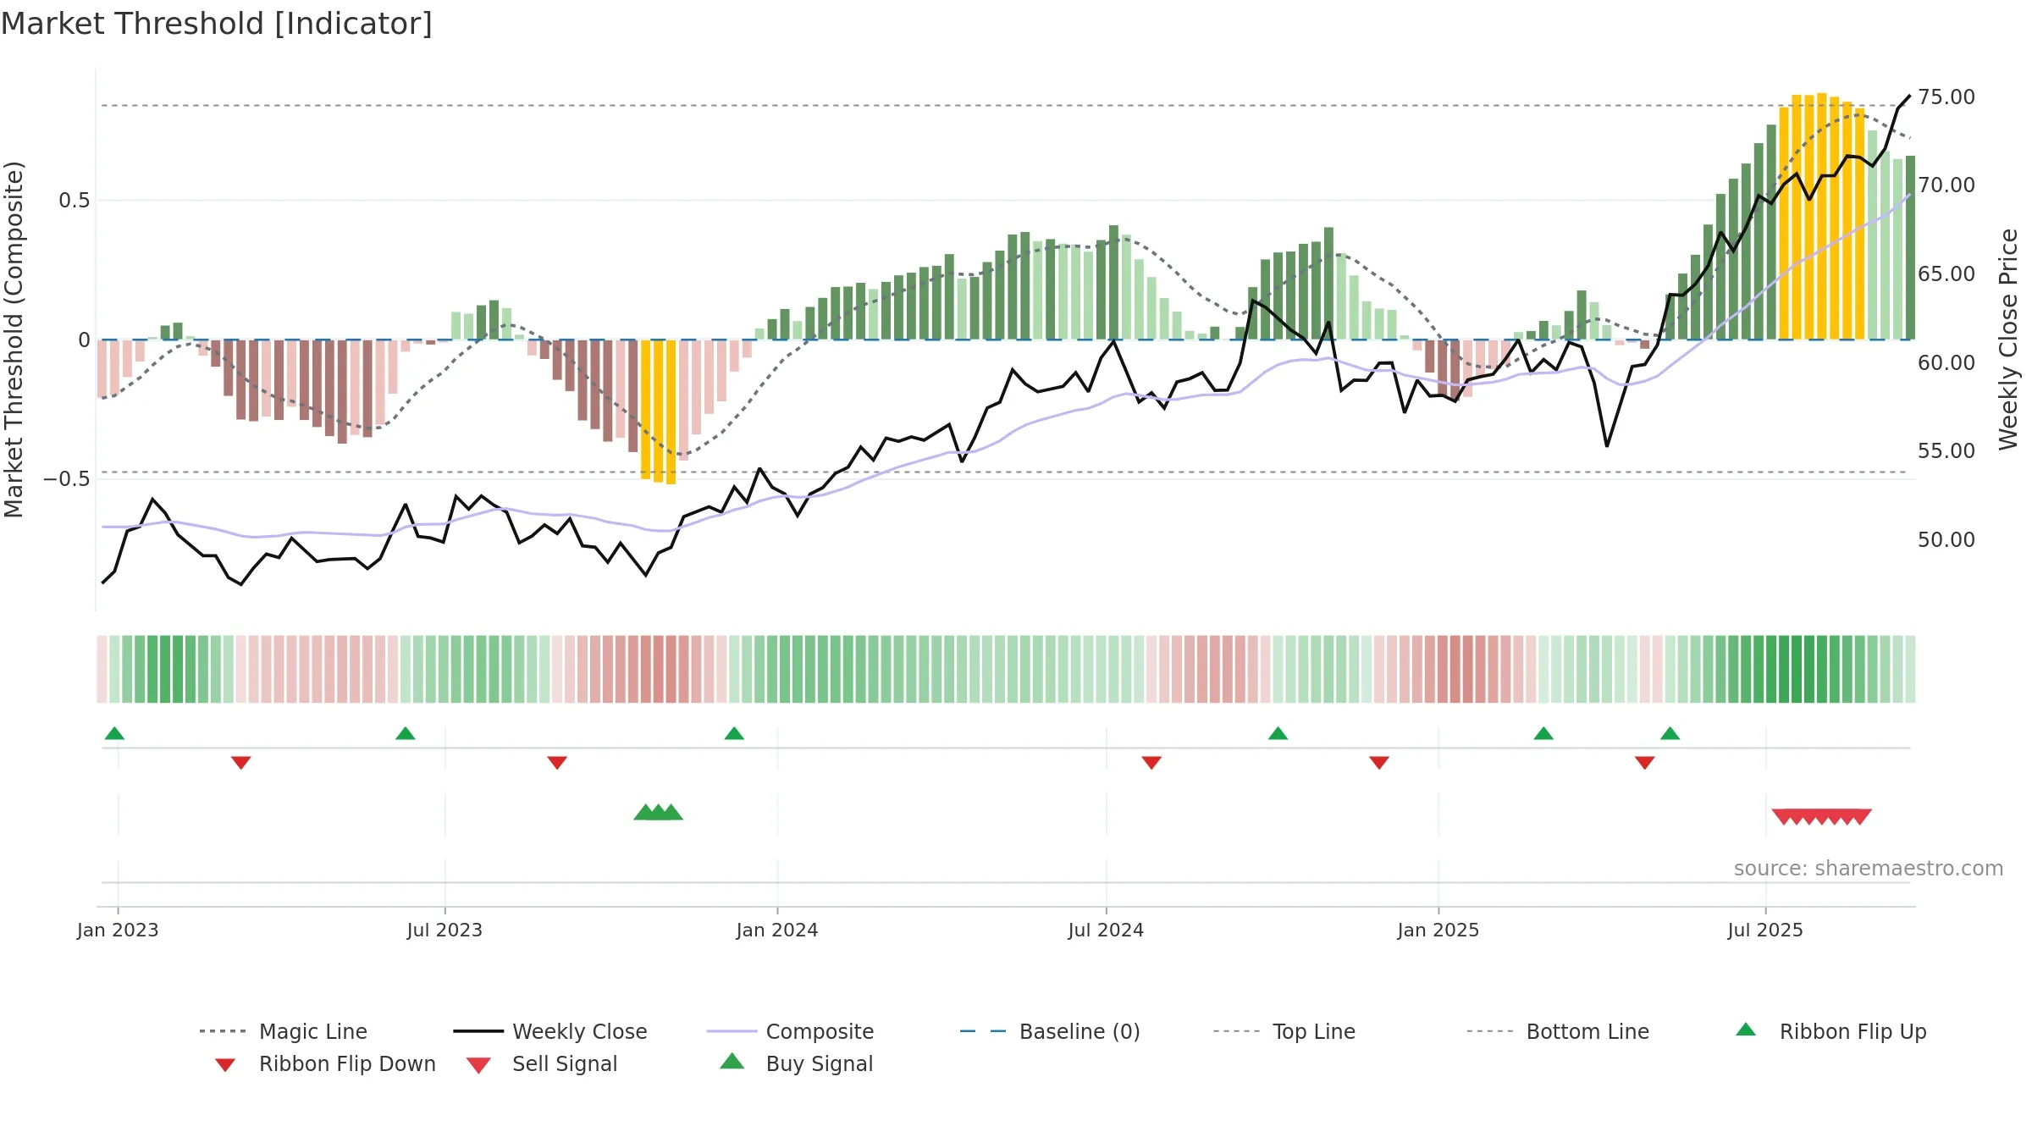Click the Jan 2023 x-axis label
Image resolution: width=2032 pixels, height=1143 pixels.
pos(118,930)
